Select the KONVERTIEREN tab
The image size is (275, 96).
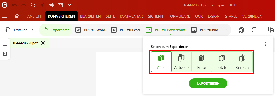[x=61, y=16]
